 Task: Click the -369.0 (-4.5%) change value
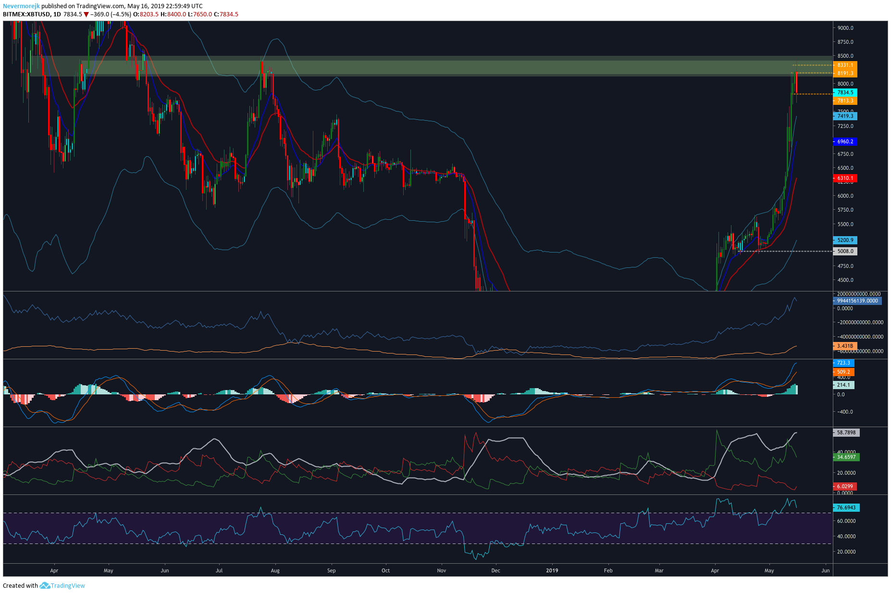pos(111,14)
